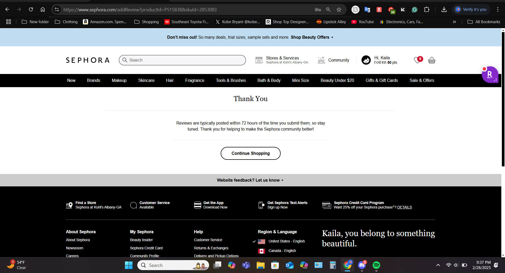Expand the hidden bookmarks chevron
This screenshot has height=273, width=505.
[x=454, y=22]
